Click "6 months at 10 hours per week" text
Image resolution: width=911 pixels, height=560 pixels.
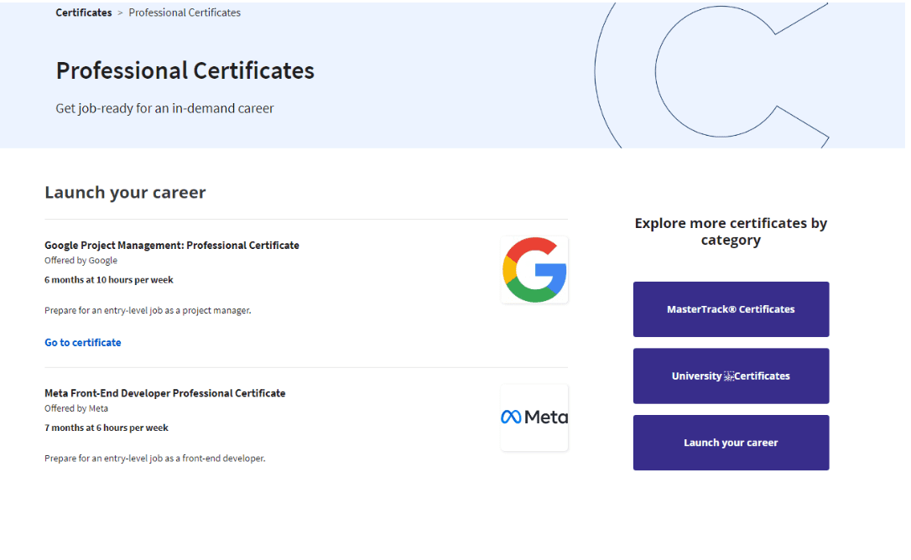point(108,279)
